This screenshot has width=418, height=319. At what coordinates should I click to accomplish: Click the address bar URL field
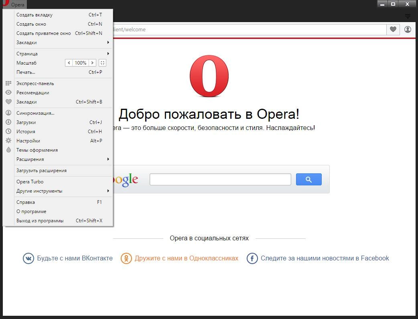pyautogui.click(x=249, y=30)
